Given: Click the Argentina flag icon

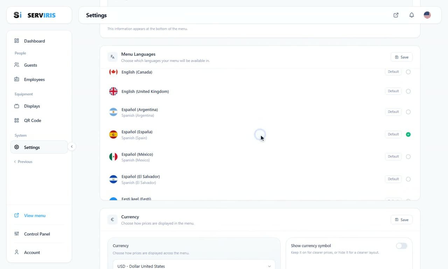Looking at the screenshot, I should click(113, 112).
